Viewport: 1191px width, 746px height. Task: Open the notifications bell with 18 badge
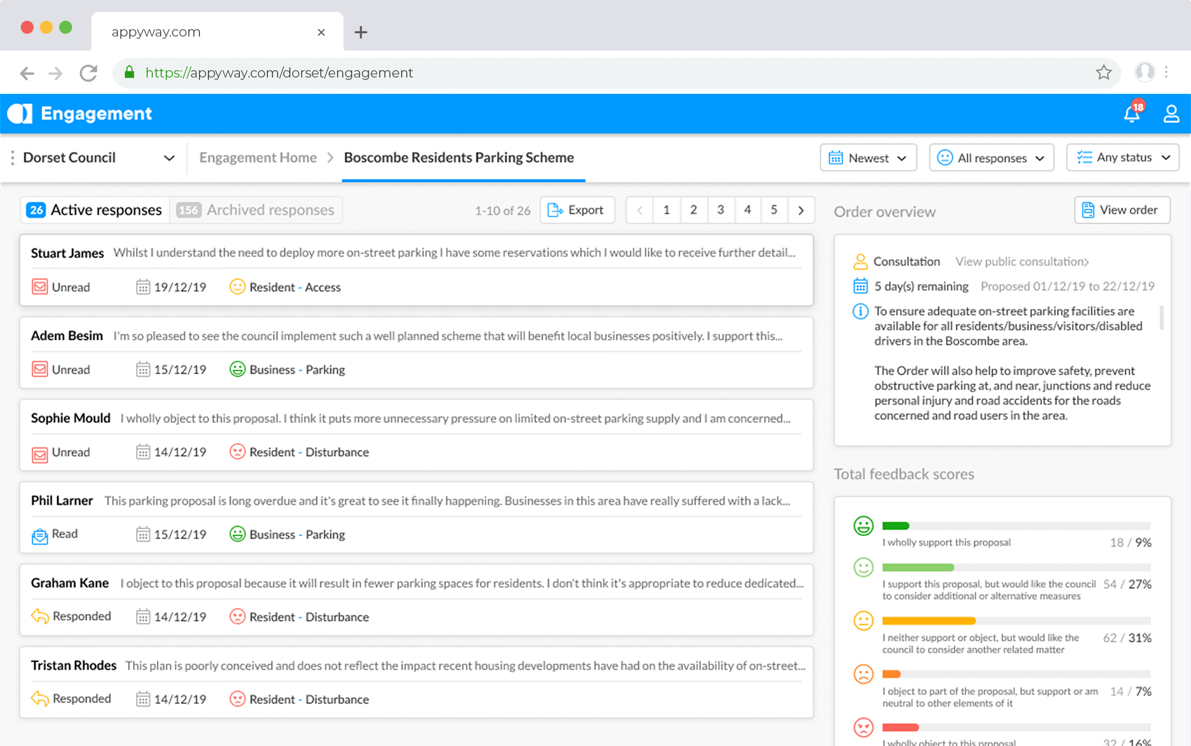[x=1132, y=113]
